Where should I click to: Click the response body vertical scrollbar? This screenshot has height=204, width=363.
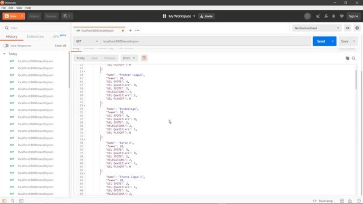[356, 79]
